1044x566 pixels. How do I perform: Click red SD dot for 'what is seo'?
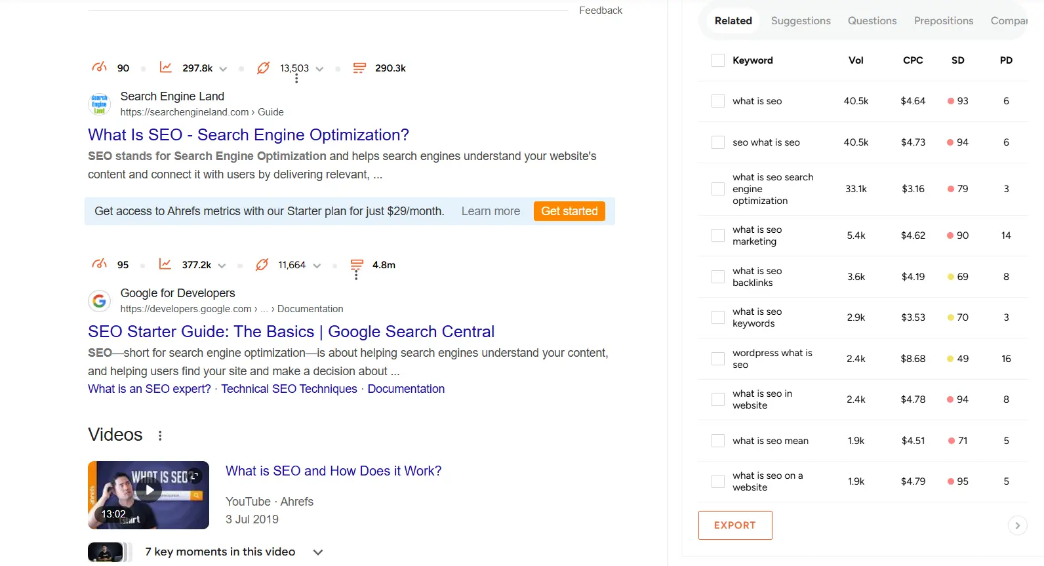[950, 101]
